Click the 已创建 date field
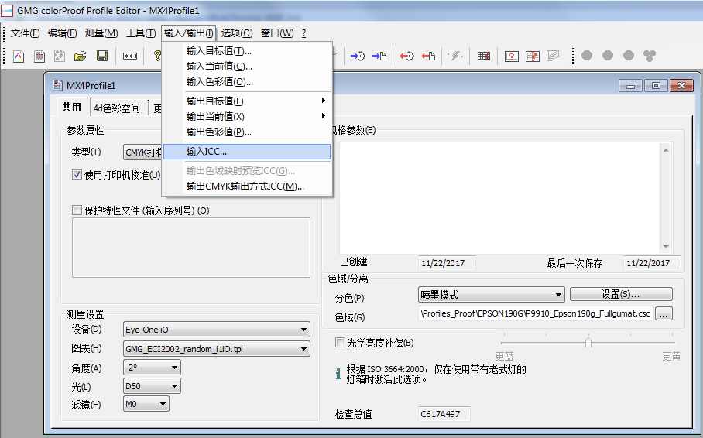 [x=447, y=262]
